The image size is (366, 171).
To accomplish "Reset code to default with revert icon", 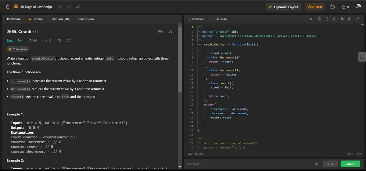I will click(335, 19).
